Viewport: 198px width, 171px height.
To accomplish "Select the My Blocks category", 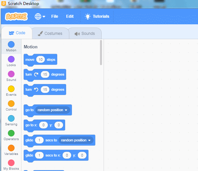I will tap(11, 163).
